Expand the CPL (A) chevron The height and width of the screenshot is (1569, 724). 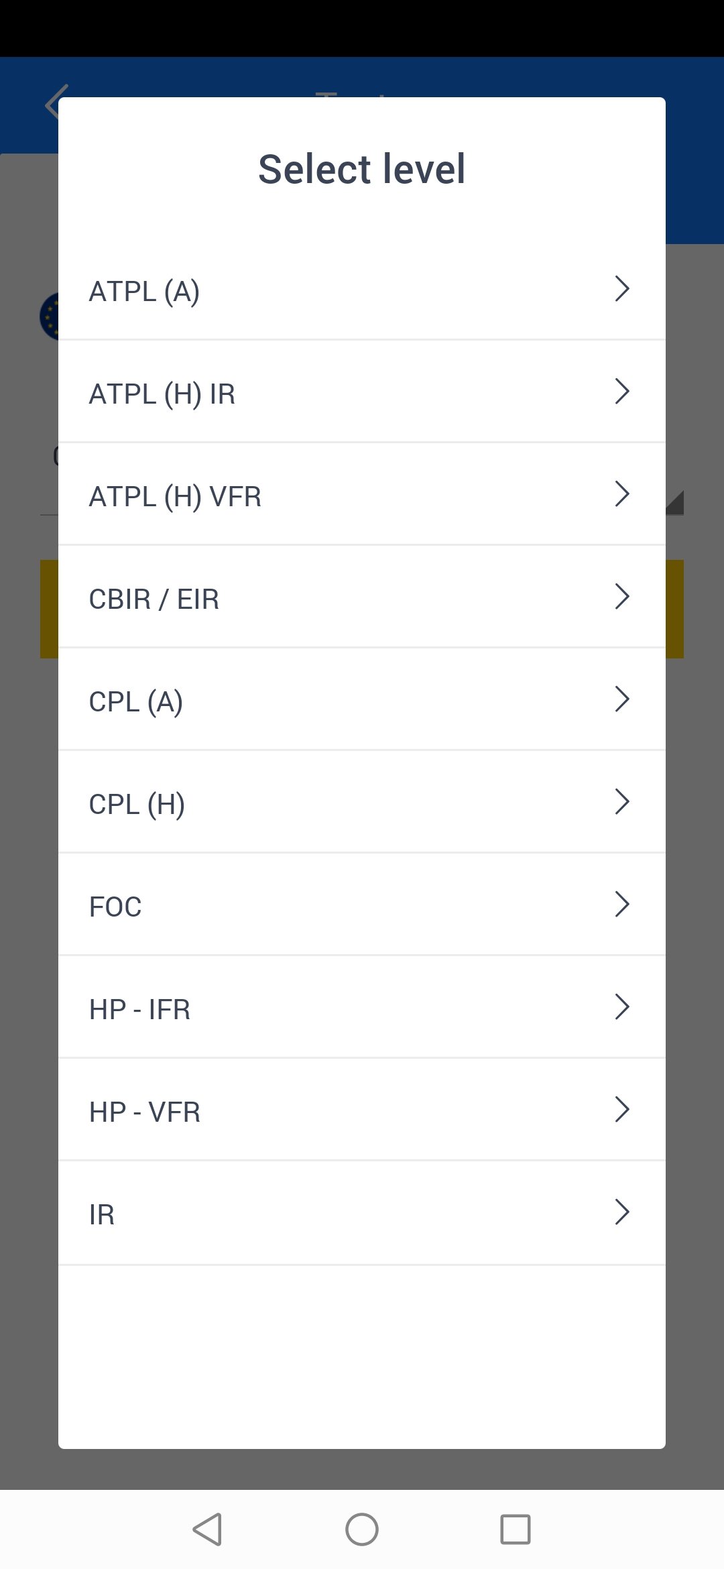pos(622,699)
